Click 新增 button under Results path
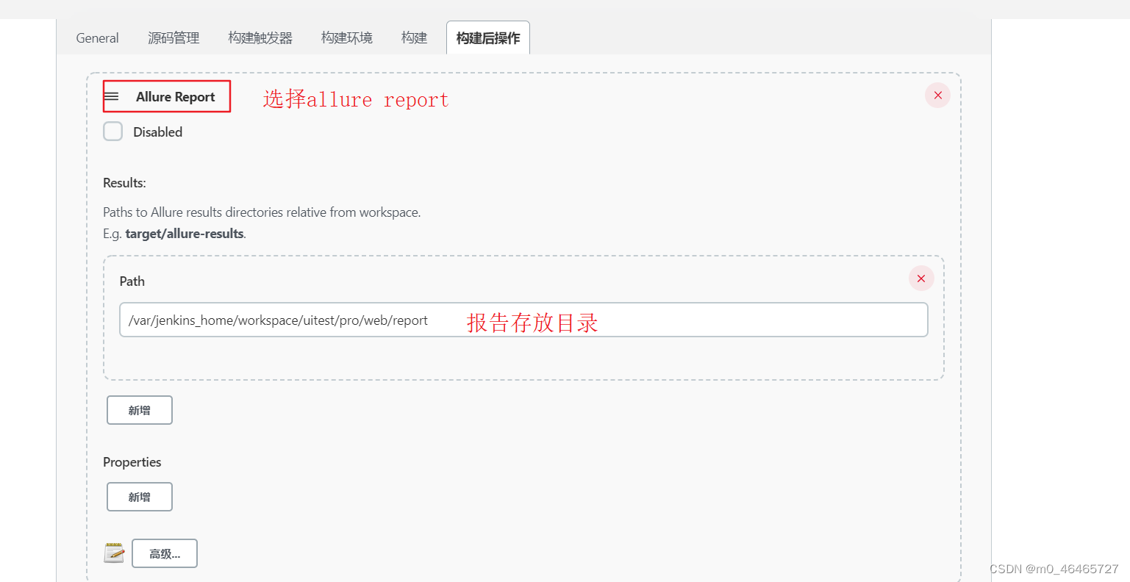The width and height of the screenshot is (1130, 582). tap(140, 410)
